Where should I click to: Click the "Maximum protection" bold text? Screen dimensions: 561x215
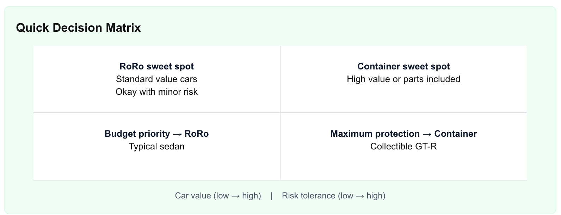click(x=375, y=134)
